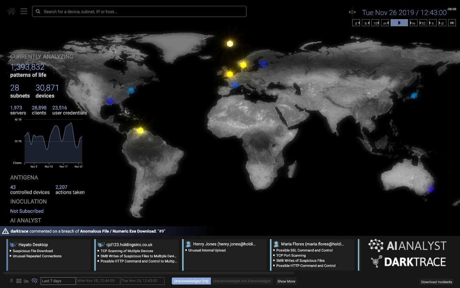The height and width of the screenshot is (288, 460).
Task: Select Unacknowledged Only filter
Action: point(191,281)
